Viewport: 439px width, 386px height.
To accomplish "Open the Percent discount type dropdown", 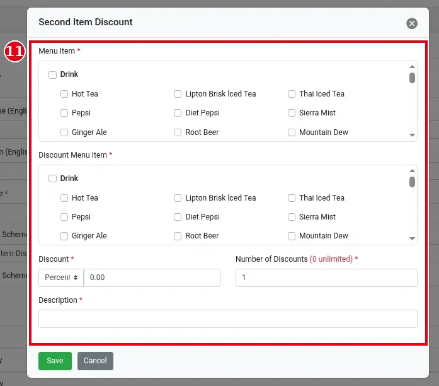I will click(x=61, y=278).
